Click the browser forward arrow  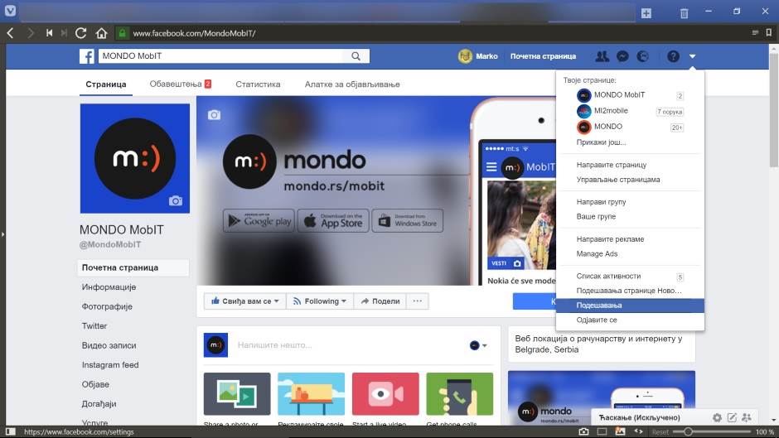[31, 33]
